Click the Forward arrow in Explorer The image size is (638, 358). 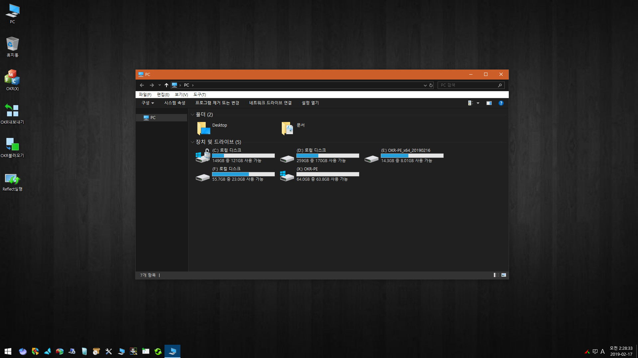[x=152, y=85]
